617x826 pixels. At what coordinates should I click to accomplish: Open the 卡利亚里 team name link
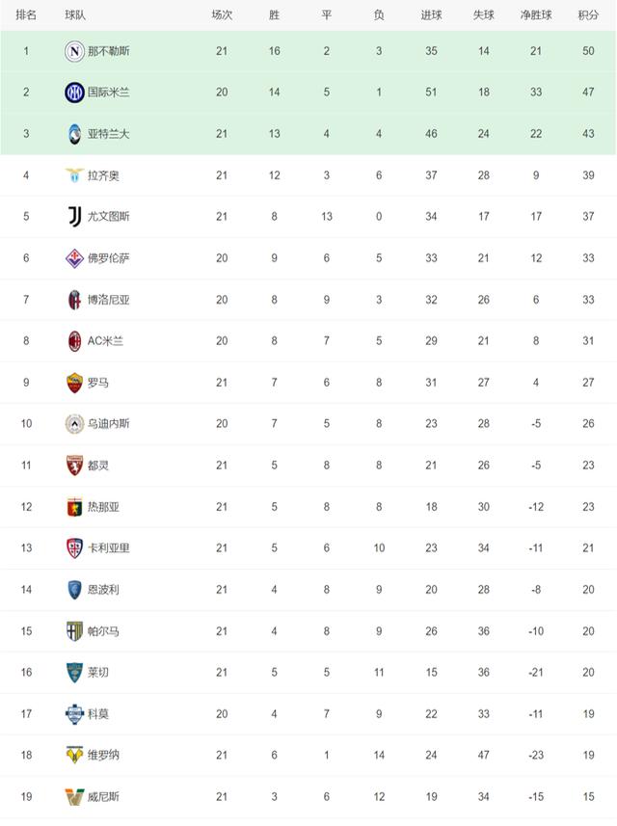coord(109,547)
